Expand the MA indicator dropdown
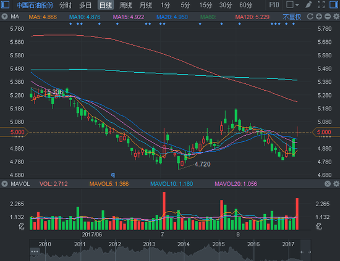Viewport: 340px width, 261px height. tap(4, 17)
